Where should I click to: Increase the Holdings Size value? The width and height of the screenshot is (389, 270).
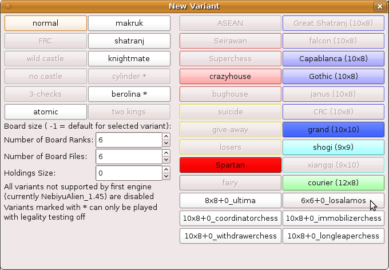pos(166,170)
